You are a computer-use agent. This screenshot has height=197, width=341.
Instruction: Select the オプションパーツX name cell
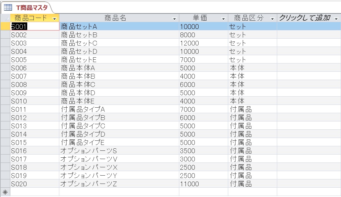pos(119,167)
